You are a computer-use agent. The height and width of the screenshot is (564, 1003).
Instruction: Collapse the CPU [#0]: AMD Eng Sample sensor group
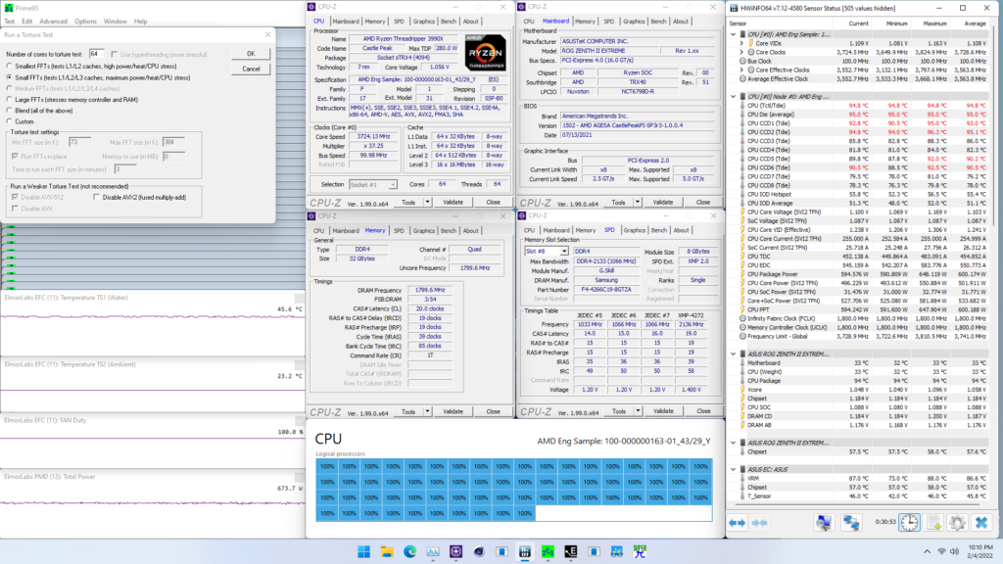point(733,34)
